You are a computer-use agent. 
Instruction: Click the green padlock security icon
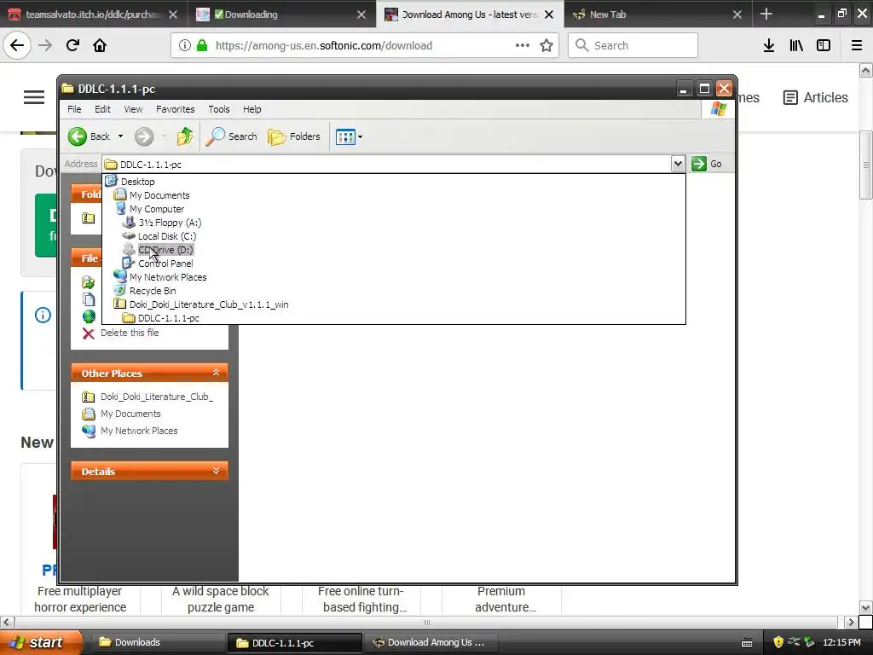point(202,45)
